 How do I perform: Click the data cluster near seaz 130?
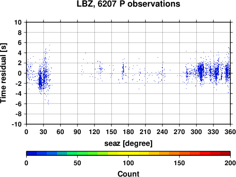(100, 69)
